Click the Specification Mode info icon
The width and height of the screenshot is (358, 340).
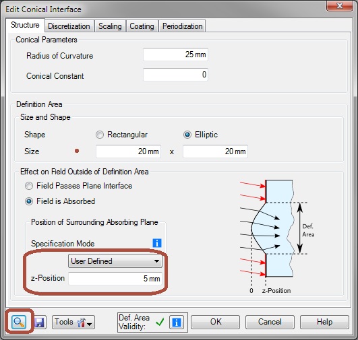click(x=157, y=243)
